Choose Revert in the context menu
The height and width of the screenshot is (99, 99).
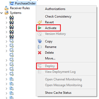point(49,22)
